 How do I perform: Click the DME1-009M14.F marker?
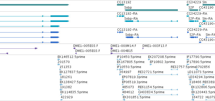point(112,48)
